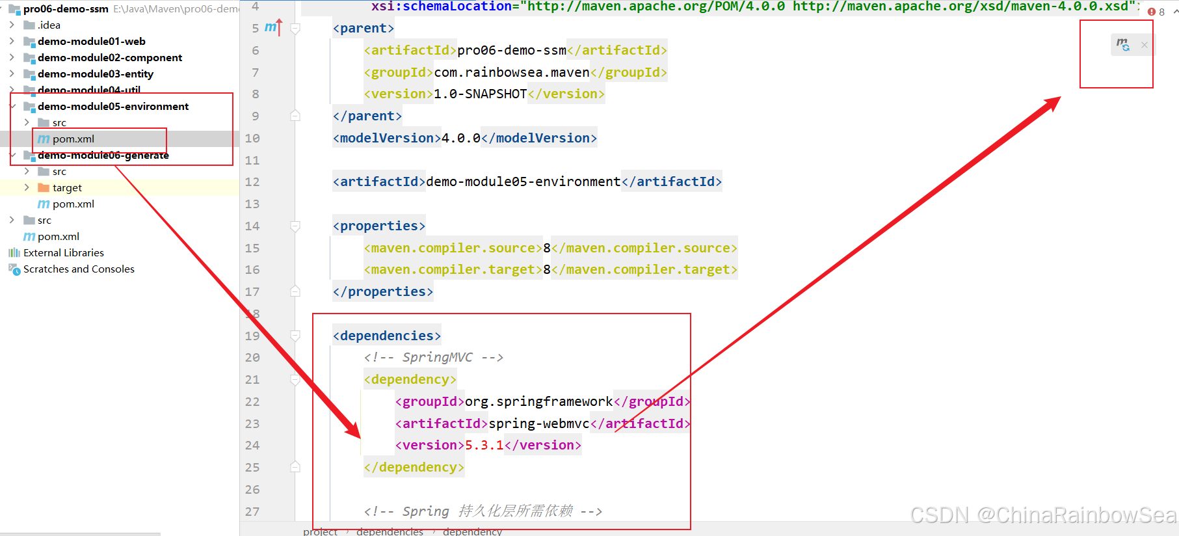1179x536 pixels.
Task: Select demo-module06-generate in project tree
Action: coord(103,155)
